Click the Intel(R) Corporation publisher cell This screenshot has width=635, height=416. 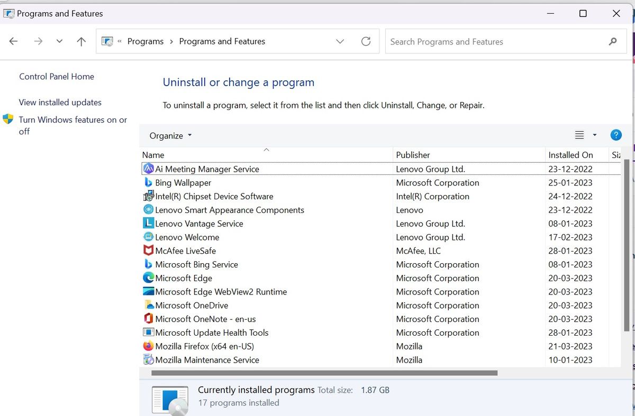(433, 197)
